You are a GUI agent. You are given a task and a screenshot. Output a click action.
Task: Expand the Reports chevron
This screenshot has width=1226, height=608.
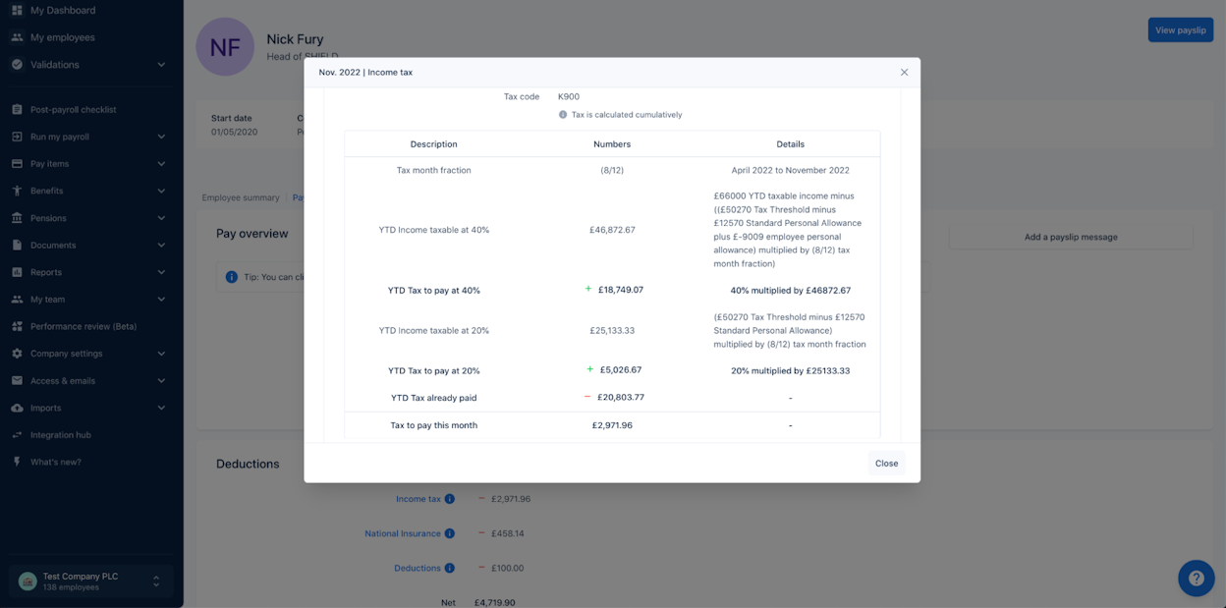point(161,272)
